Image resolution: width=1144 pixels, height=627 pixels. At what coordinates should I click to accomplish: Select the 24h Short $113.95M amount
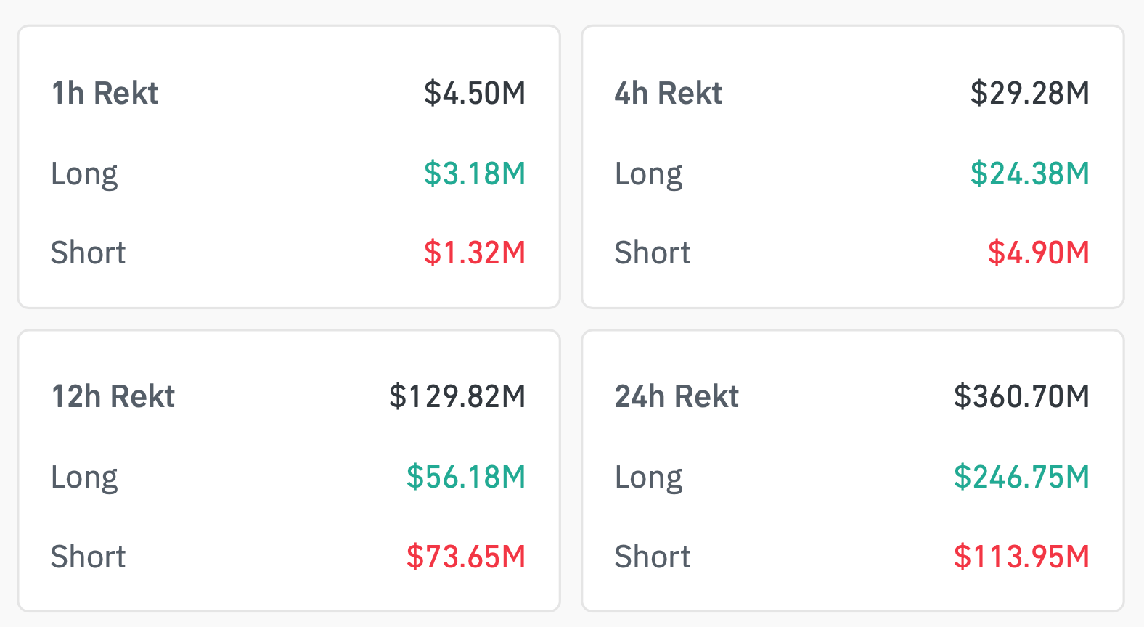click(x=1021, y=557)
